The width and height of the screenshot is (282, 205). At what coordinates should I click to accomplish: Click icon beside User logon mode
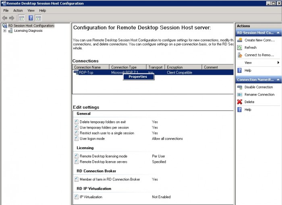77,139
